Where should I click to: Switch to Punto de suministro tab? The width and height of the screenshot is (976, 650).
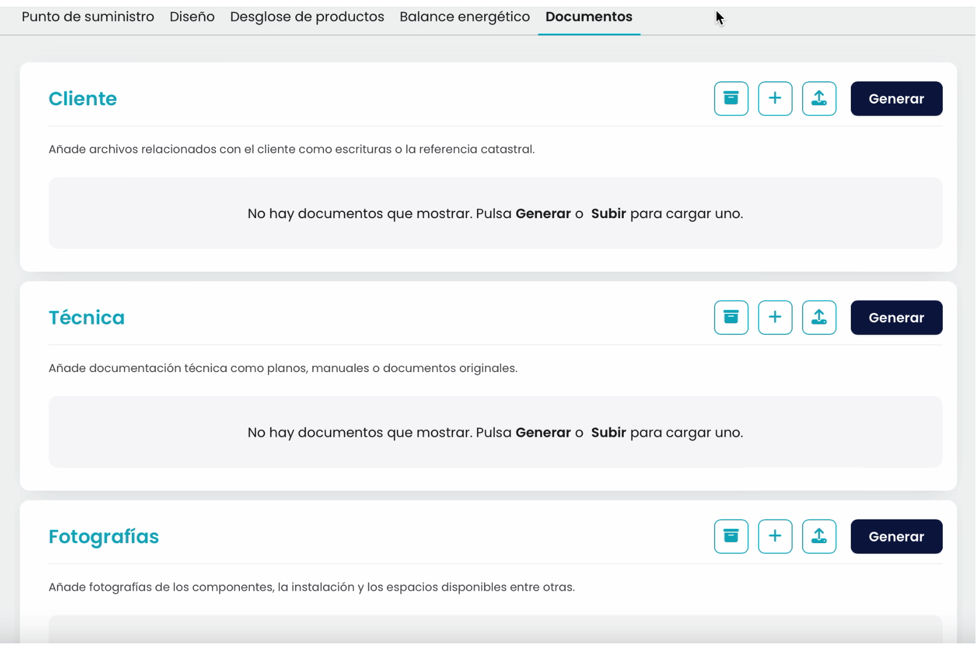pyautogui.click(x=88, y=17)
